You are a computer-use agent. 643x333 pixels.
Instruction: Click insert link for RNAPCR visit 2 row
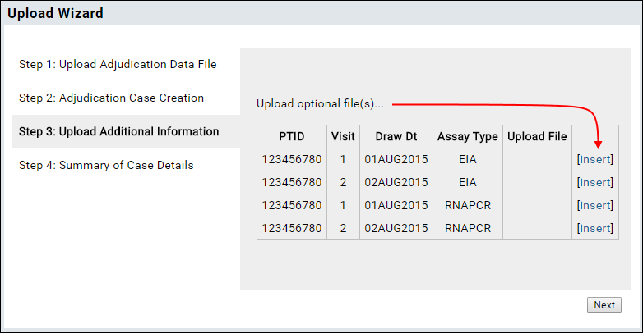point(595,228)
